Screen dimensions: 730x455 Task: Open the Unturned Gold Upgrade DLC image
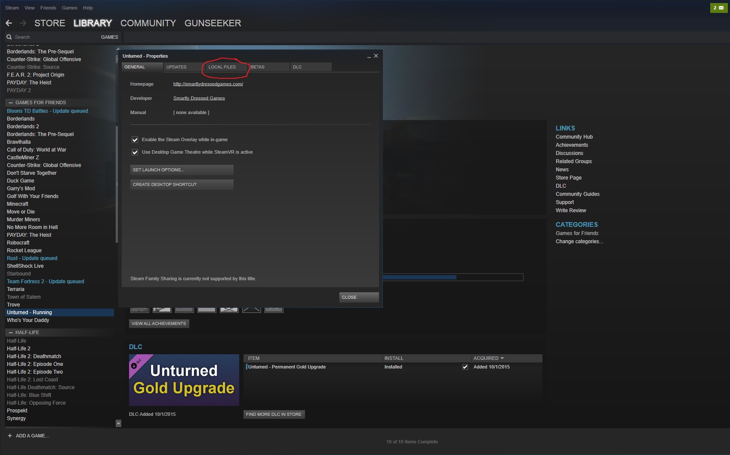[184, 380]
